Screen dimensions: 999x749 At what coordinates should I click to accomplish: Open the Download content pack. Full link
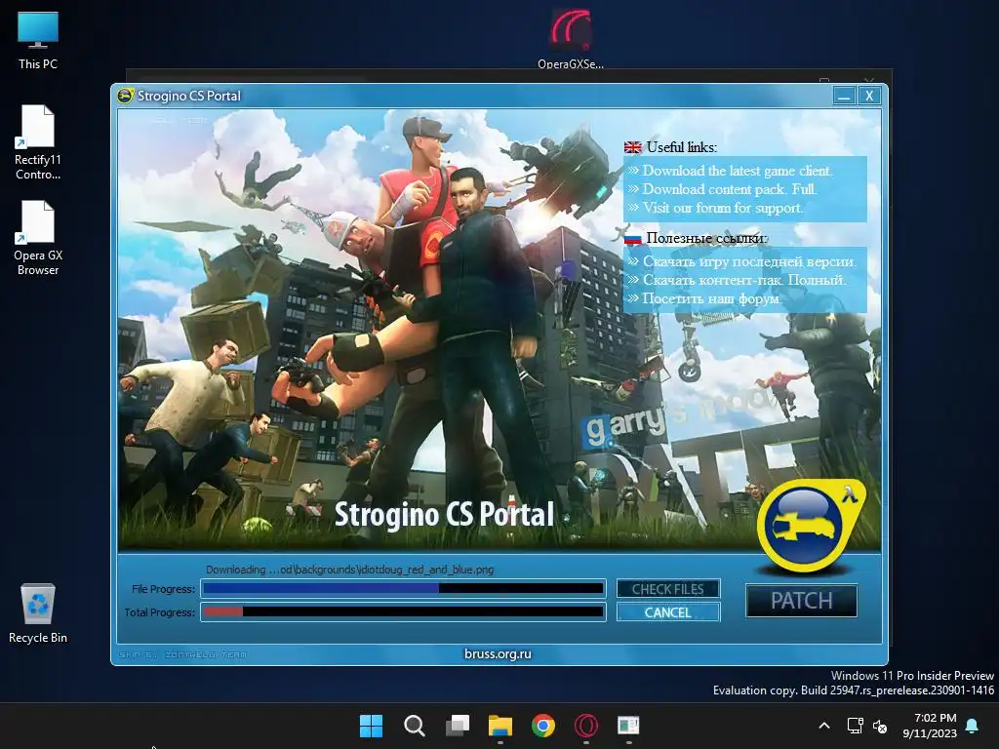point(730,189)
